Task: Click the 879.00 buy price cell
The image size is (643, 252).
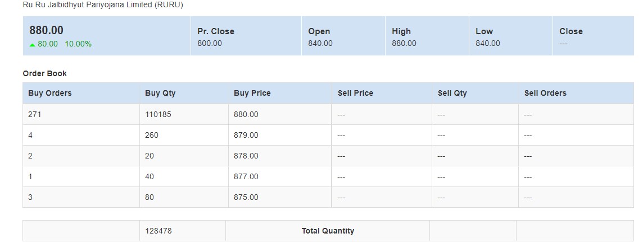Action: coord(246,135)
